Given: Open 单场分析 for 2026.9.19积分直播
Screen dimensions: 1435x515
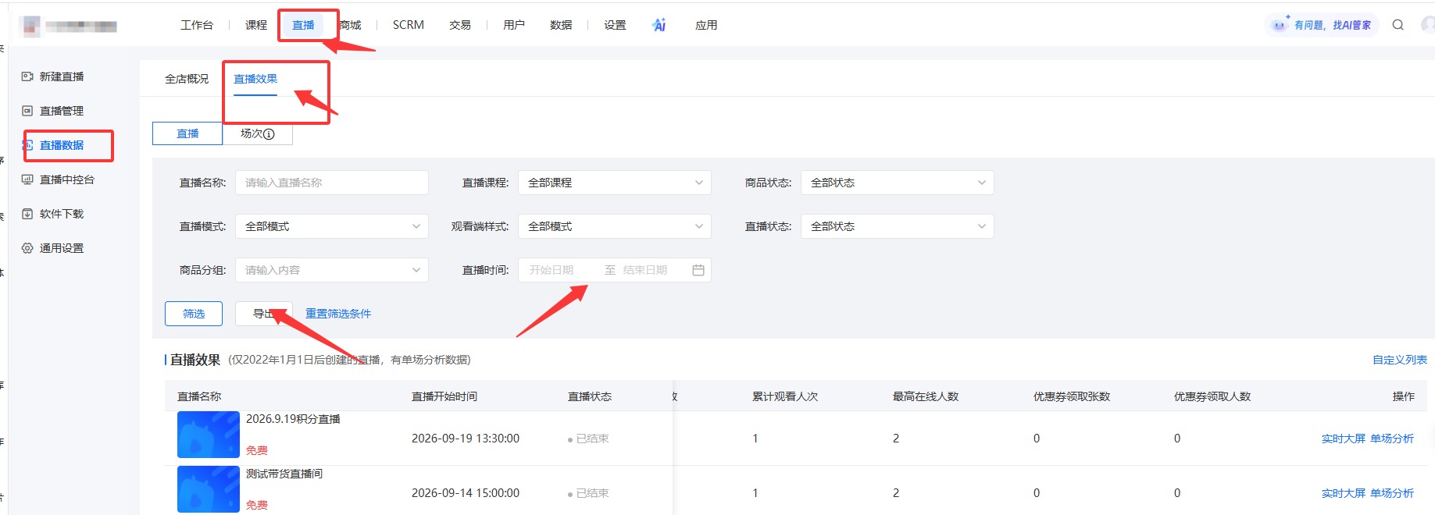Looking at the screenshot, I should [1392, 439].
